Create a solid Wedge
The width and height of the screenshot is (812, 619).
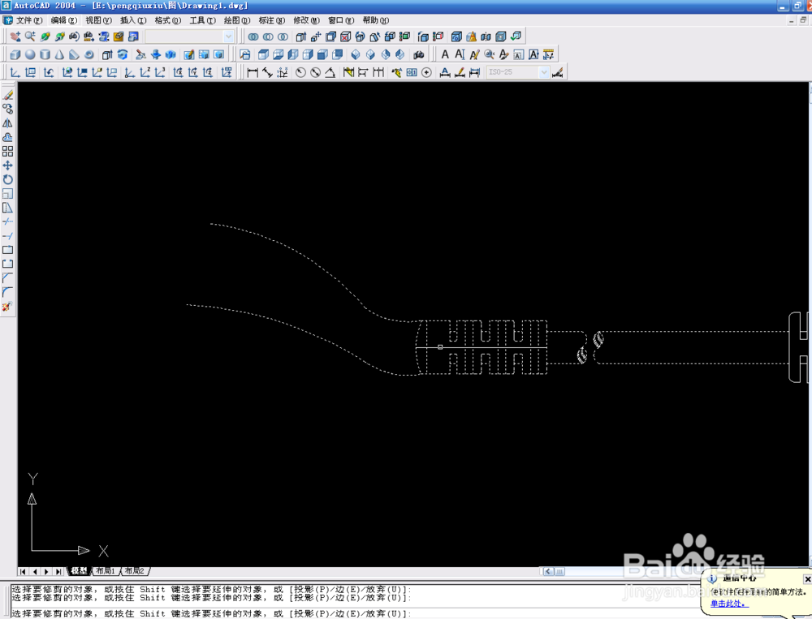coord(74,54)
